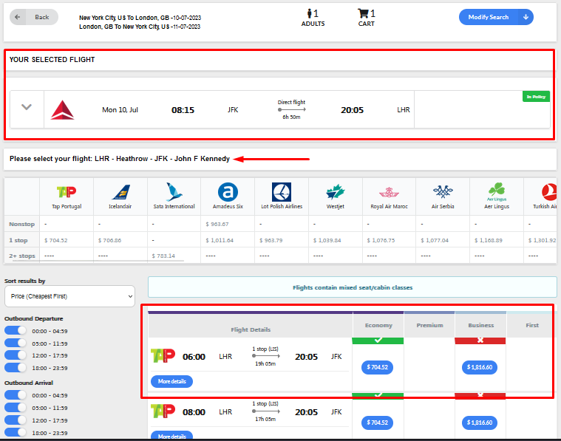Click the In Policy green badge
Viewport: 561px width, 441px height.
536,97
